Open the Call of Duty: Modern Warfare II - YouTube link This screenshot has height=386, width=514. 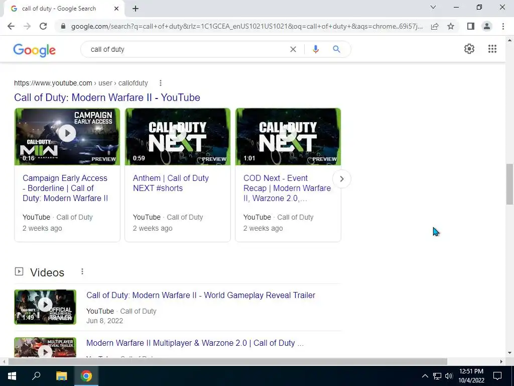point(107,98)
